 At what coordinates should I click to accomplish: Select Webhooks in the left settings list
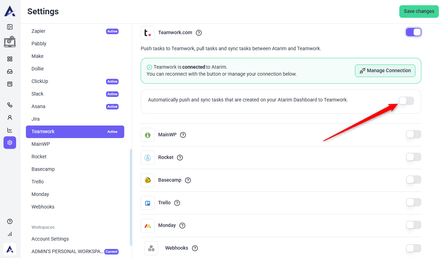click(x=75, y=207)
